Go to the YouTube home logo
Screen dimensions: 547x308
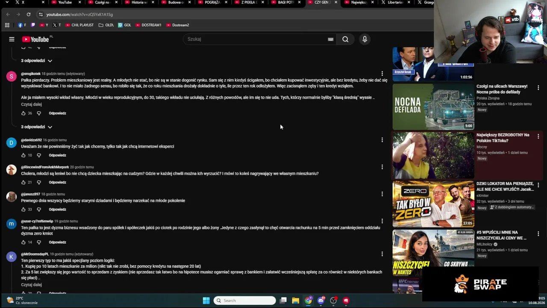point(35,39)
